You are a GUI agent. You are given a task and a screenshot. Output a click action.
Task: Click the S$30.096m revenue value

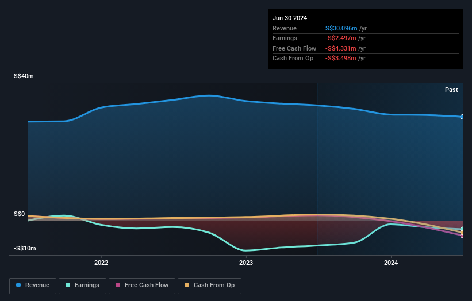pos(341,28)
